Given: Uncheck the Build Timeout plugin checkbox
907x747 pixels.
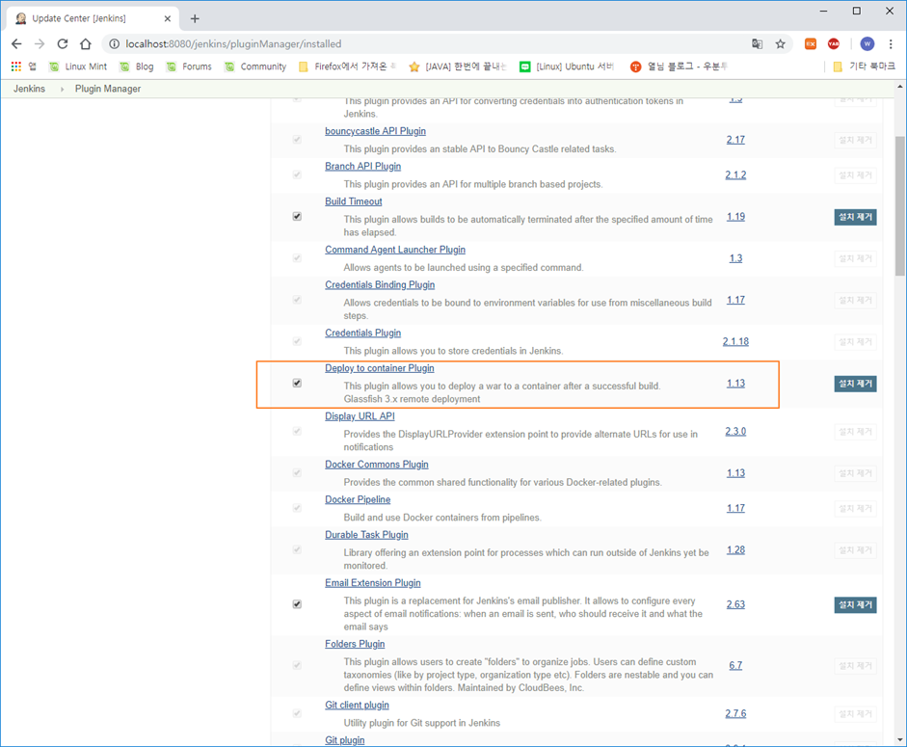Looking at the screenshot, I should click(x=297, y=217).
